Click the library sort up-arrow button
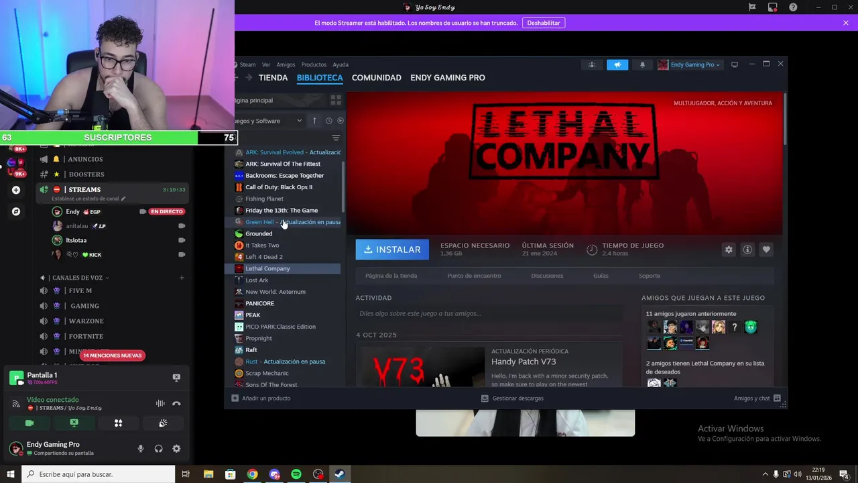The height and width of the screenshot is (483, 858). coord(314,121)
